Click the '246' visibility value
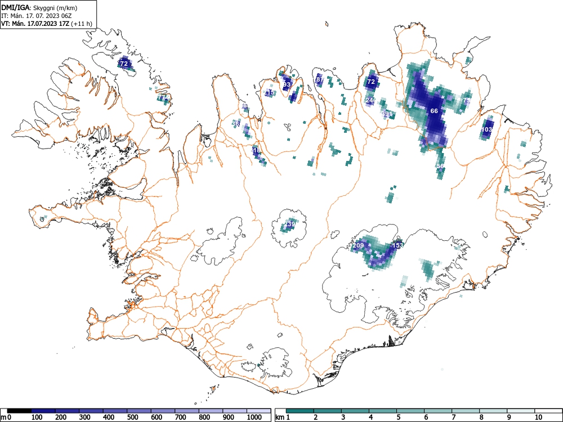Viewport: 563px width, 422px height. point(371,100)
